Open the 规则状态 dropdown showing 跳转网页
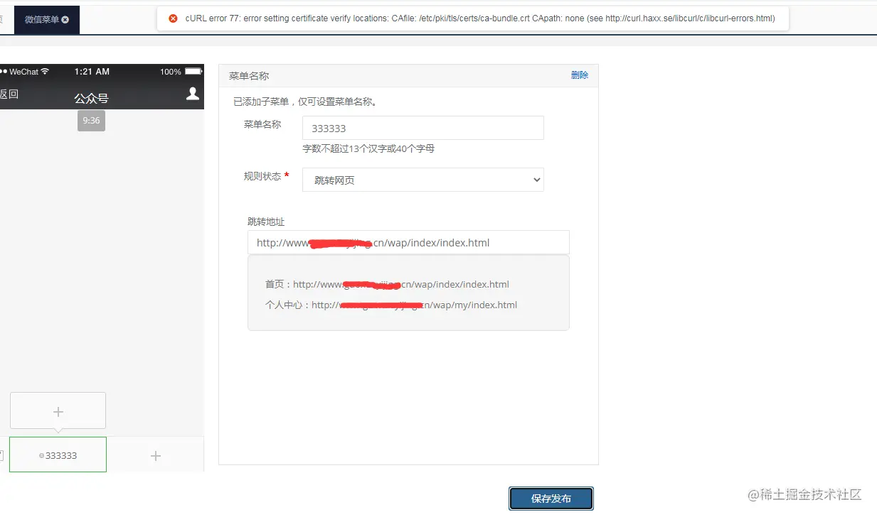 [x=423, y=180]
